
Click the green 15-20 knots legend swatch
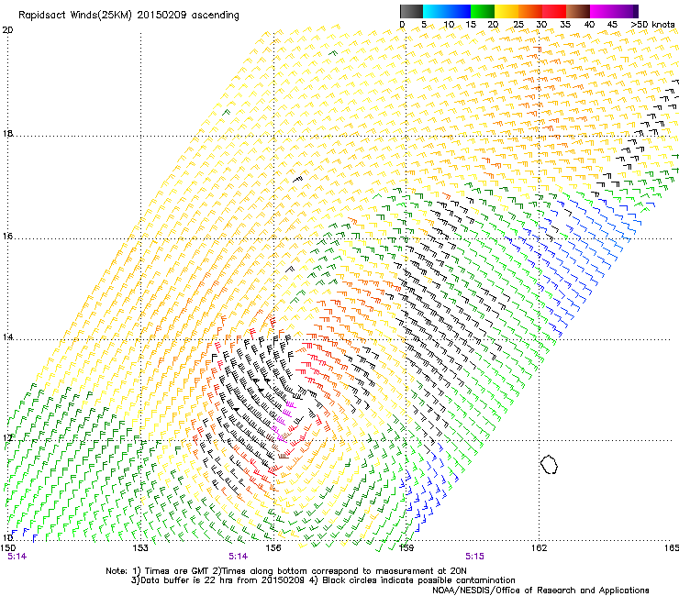point(483,11)
